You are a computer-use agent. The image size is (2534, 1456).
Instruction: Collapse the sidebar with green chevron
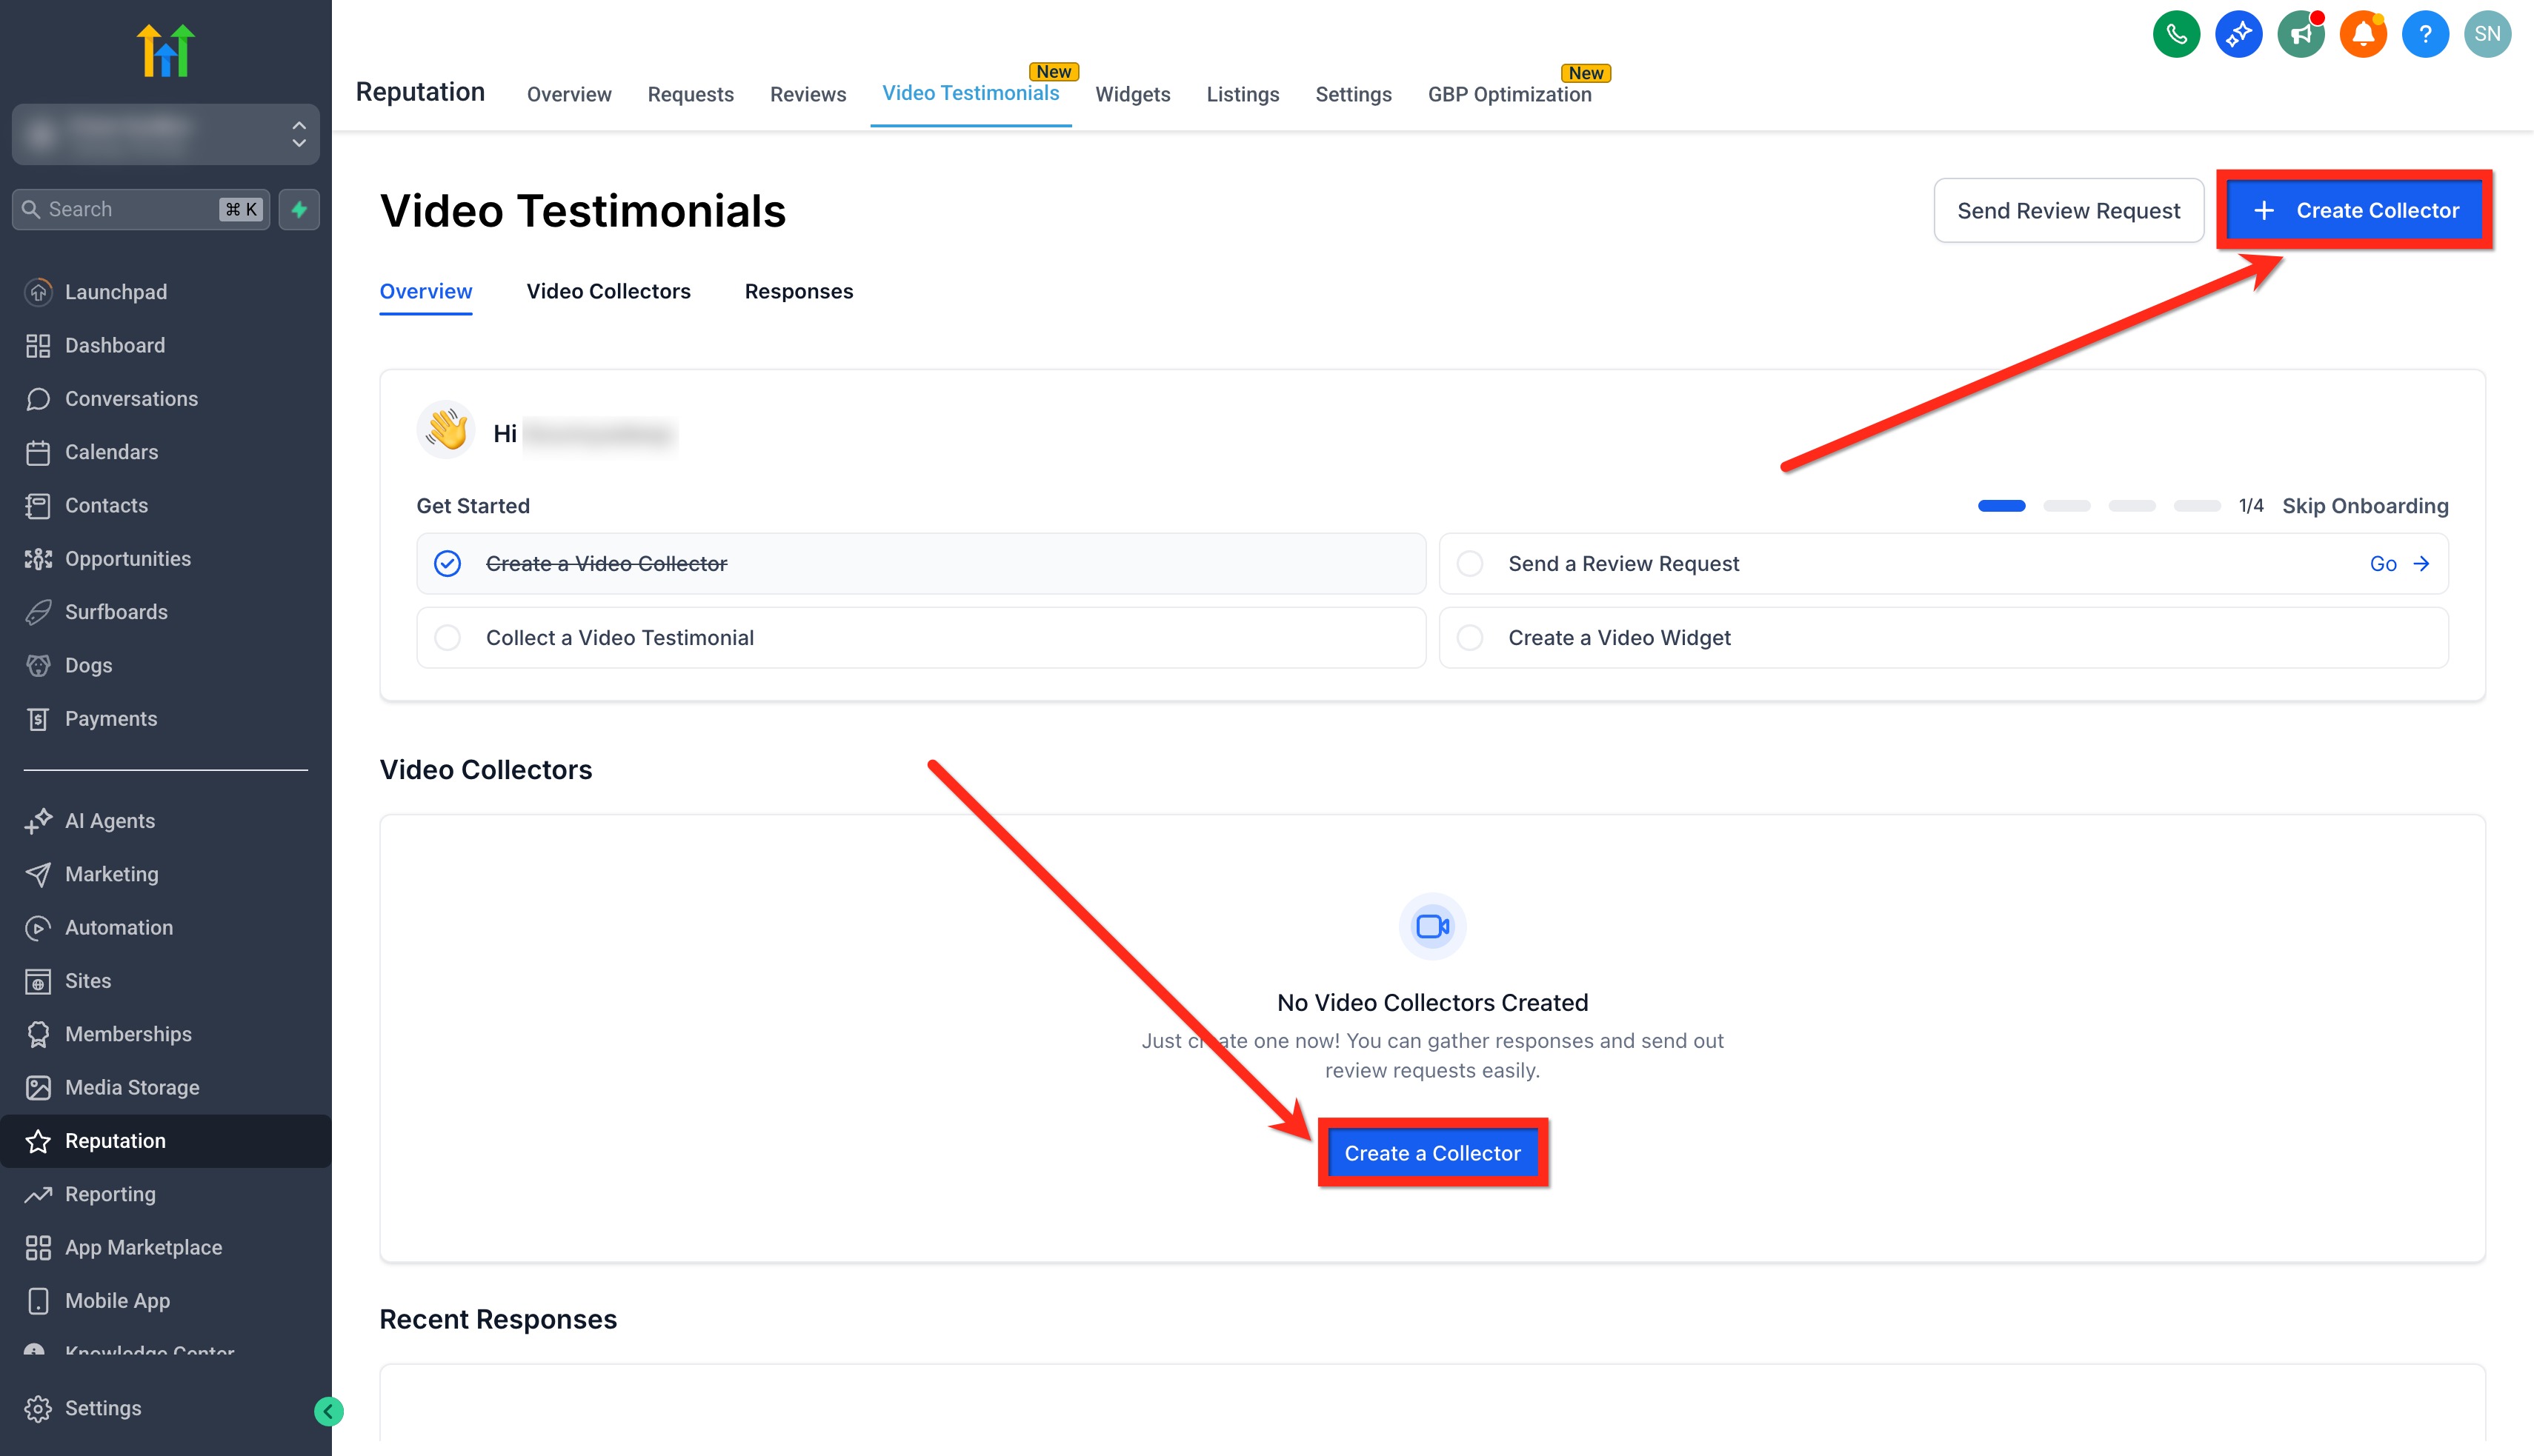coord(328,1411)
